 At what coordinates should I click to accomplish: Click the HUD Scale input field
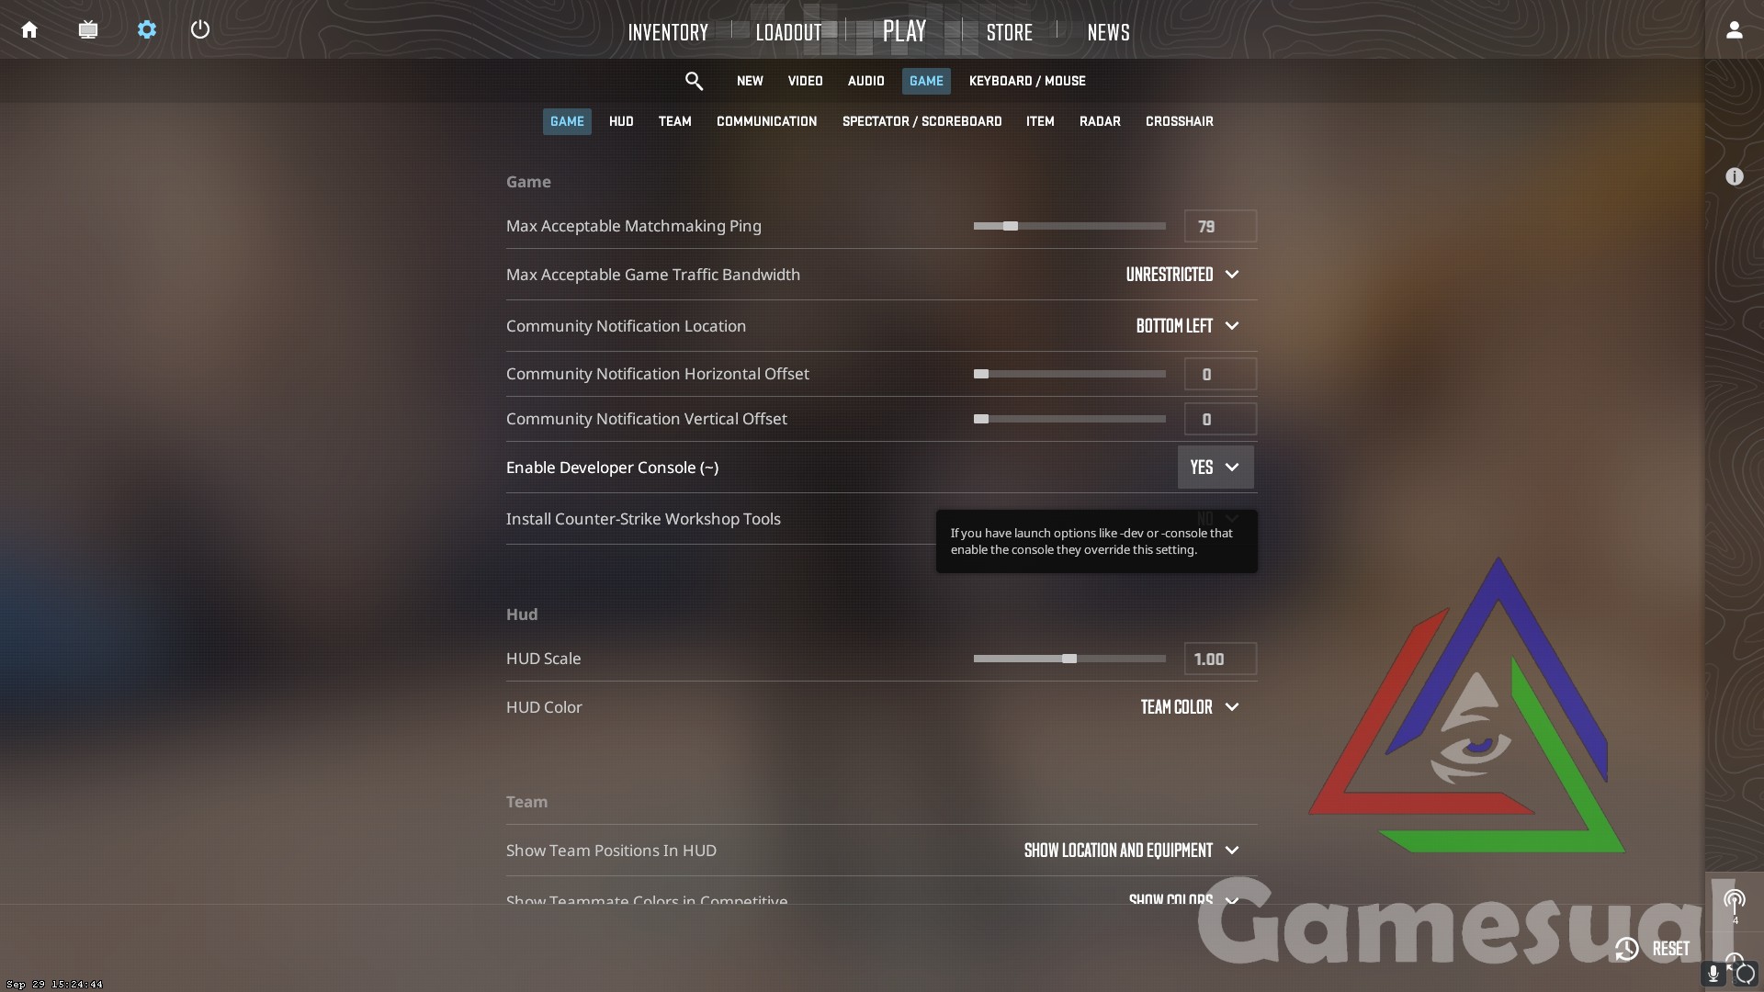(1219, 658)
